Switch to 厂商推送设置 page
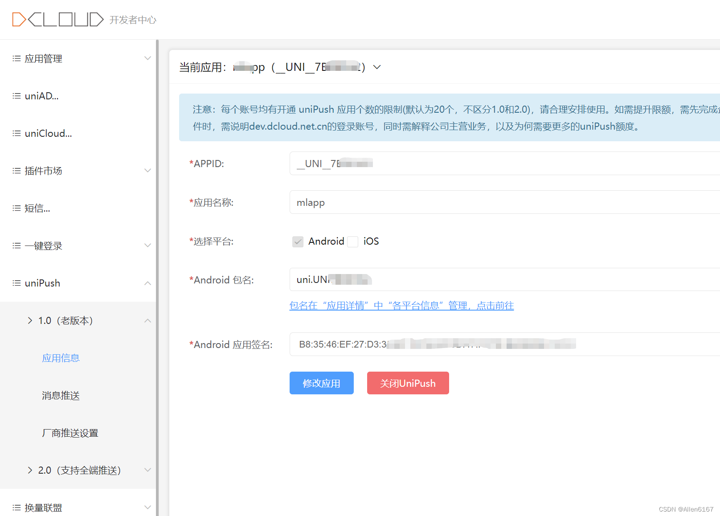 pos(69,433)
